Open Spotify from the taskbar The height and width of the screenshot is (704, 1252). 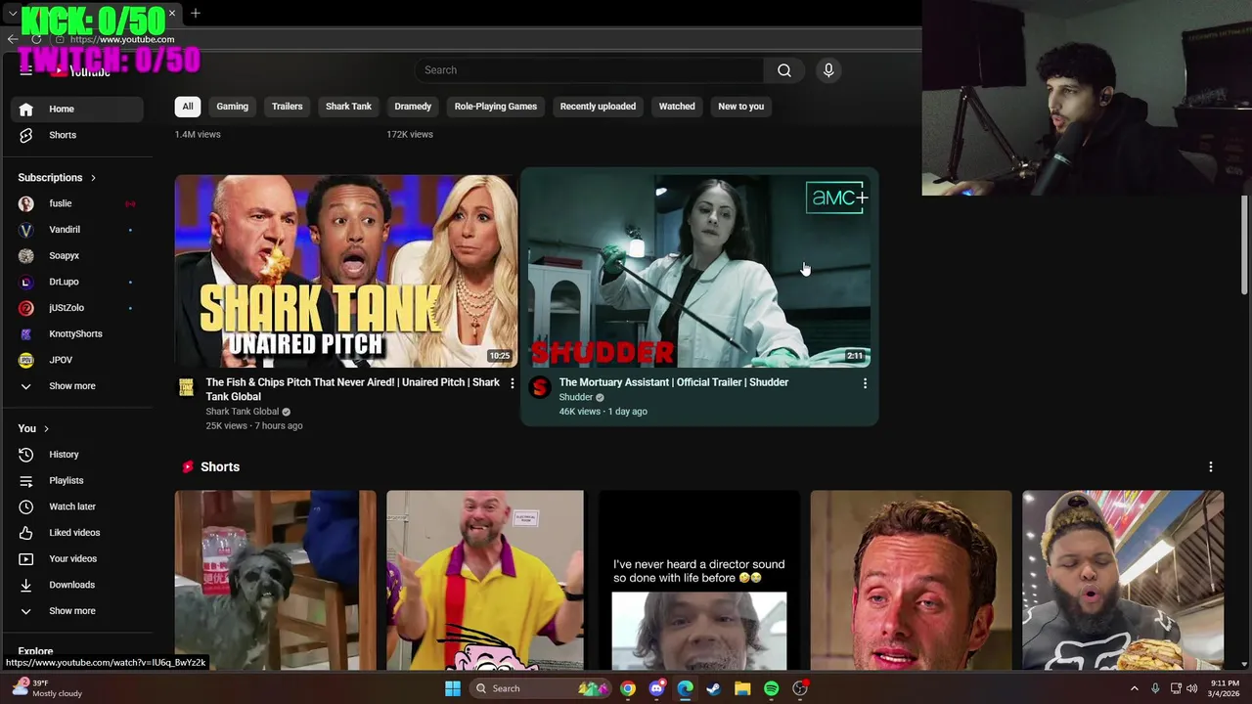pyautogui.click(x=772, y=688)
